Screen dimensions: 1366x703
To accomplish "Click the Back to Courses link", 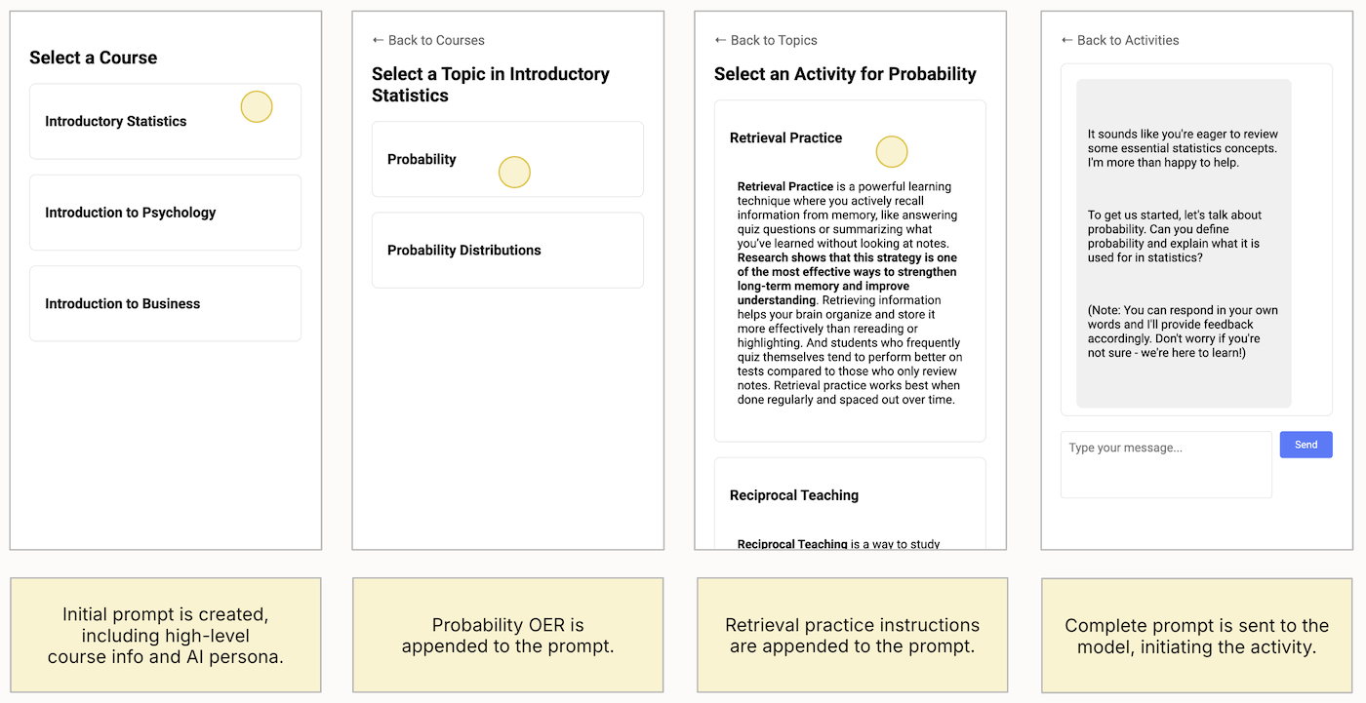I will [x=428, y=40].
